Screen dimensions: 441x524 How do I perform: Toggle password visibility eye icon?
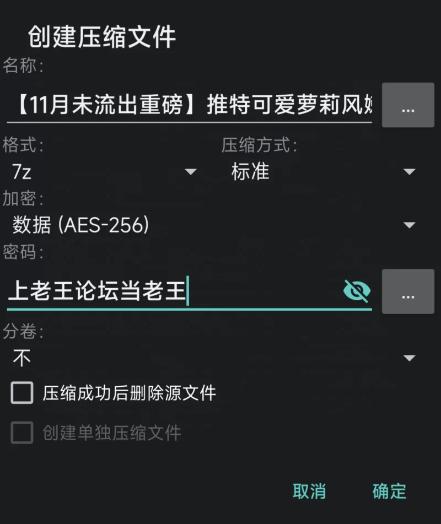357,291
